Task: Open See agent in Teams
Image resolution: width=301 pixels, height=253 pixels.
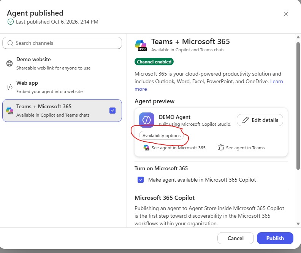Action: point(241,148)
